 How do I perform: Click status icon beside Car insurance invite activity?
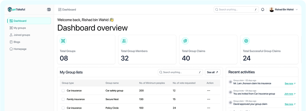[230, 92]
